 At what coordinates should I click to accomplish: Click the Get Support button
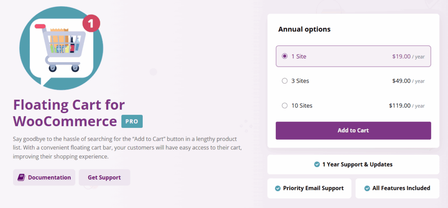[x=104, y=178]
